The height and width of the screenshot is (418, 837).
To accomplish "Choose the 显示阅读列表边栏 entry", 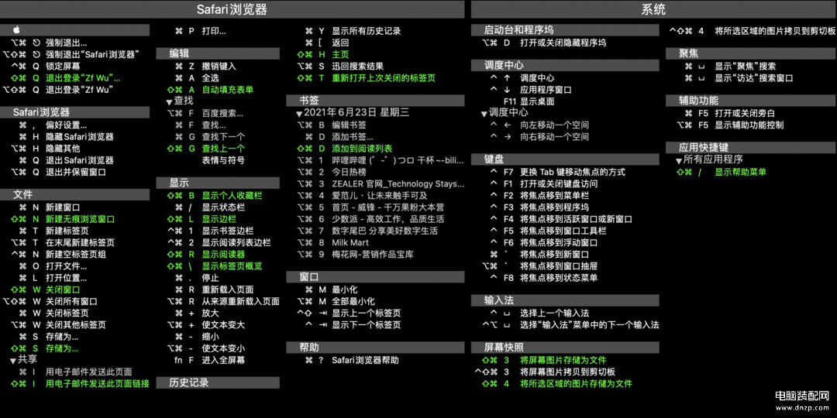I will point(218,242).
